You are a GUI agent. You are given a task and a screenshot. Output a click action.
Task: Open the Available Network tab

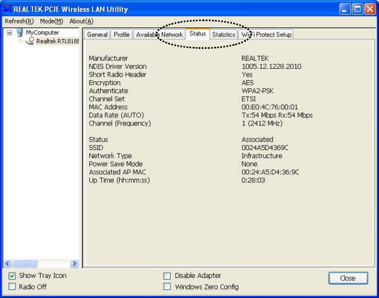pos(160,34)
